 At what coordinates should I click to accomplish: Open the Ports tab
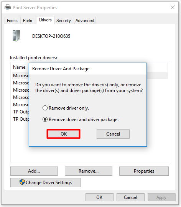coord(28,21)
